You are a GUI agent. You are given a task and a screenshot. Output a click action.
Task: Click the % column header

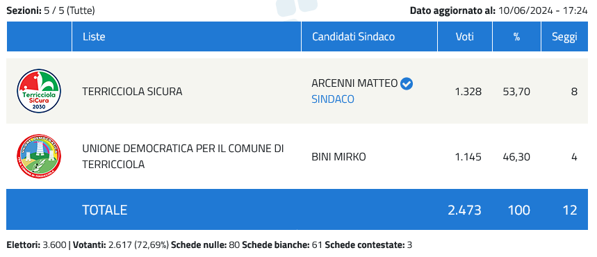click(516, 37)
